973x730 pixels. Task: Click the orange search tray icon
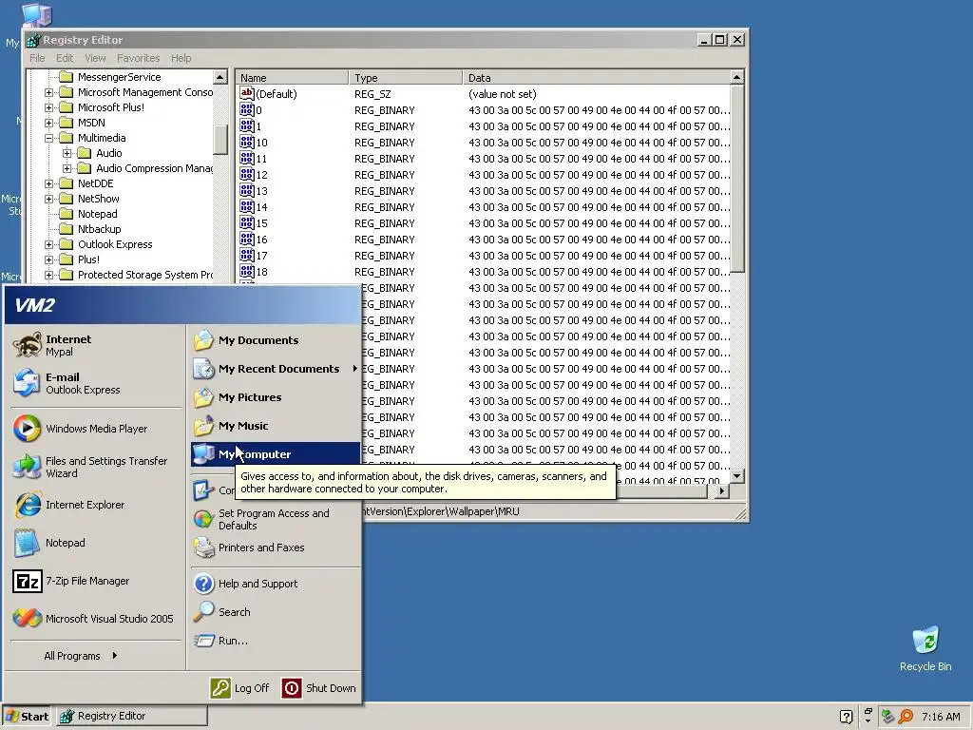(x=906, y=717)
